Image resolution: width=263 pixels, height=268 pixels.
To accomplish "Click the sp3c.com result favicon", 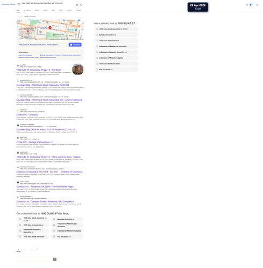I will pos(18,138).
